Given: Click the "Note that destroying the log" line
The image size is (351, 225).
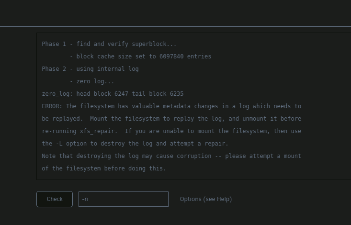Looking at the screenshot, I should [171, 156].
